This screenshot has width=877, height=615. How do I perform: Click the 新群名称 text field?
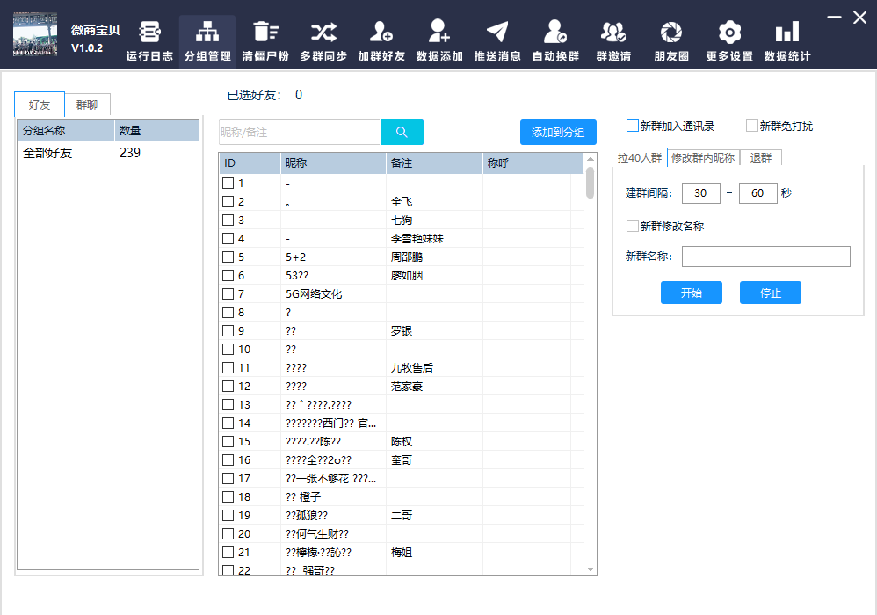[765, 257]
